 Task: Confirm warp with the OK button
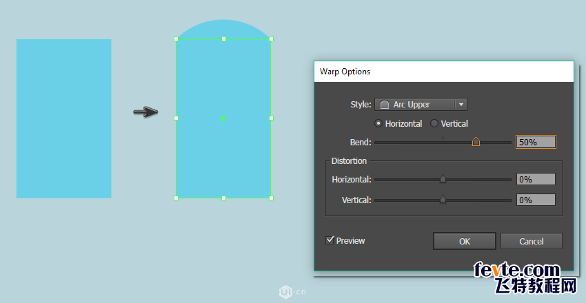tap(465, 242)
